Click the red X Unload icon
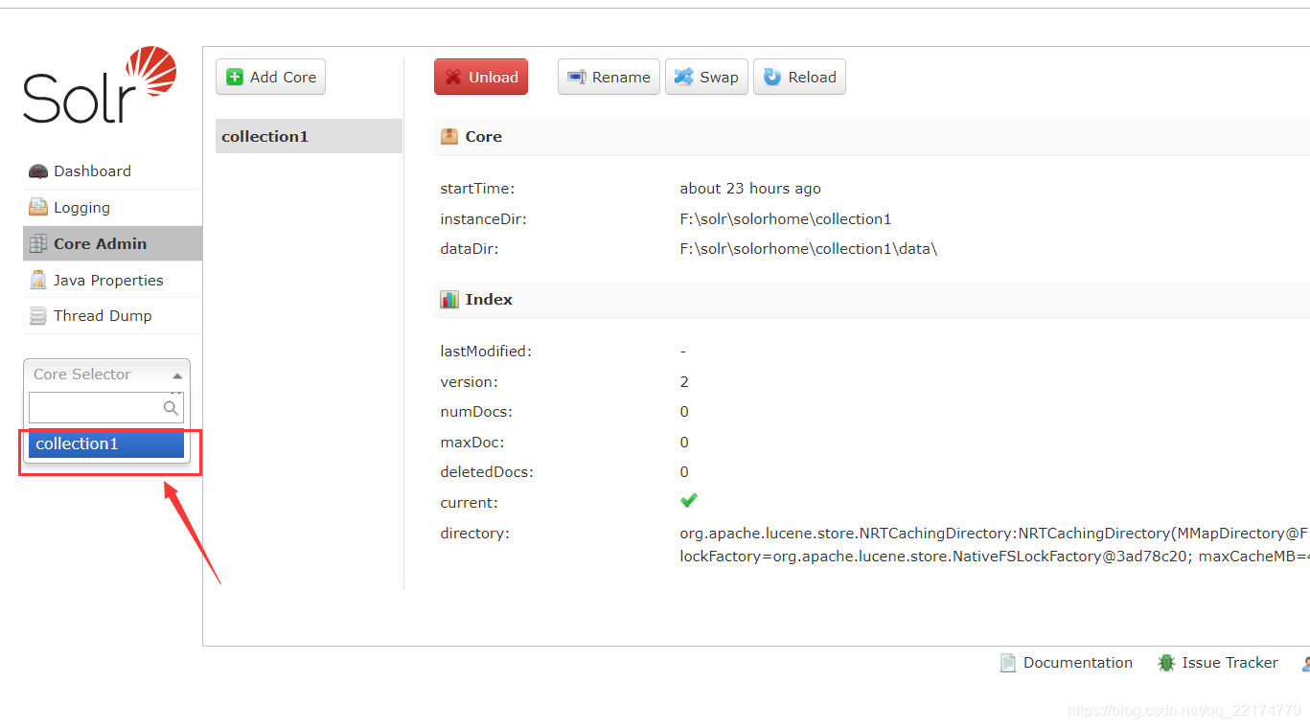1310x728 pixels. pyautogui.click(x=453, y=78)
